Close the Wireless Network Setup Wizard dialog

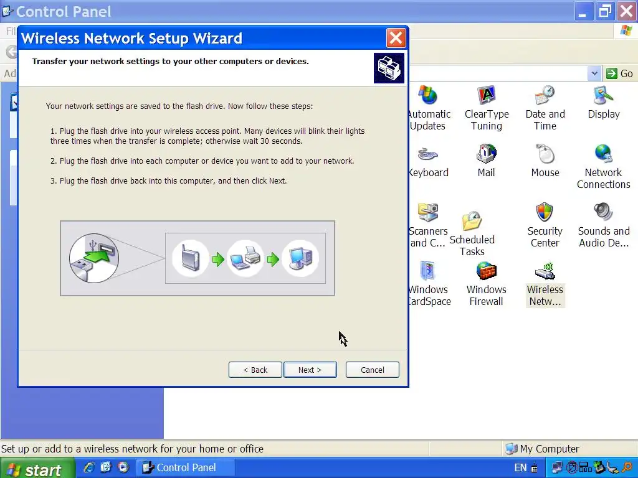tap(396, 38)
